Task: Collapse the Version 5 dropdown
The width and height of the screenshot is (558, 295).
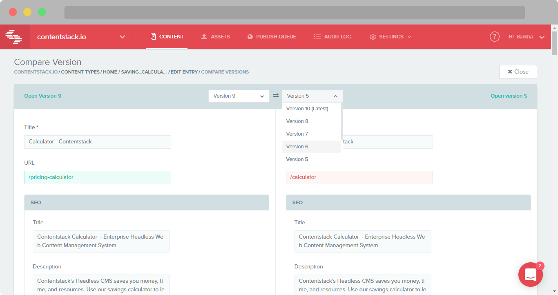Action: [312, 96]
